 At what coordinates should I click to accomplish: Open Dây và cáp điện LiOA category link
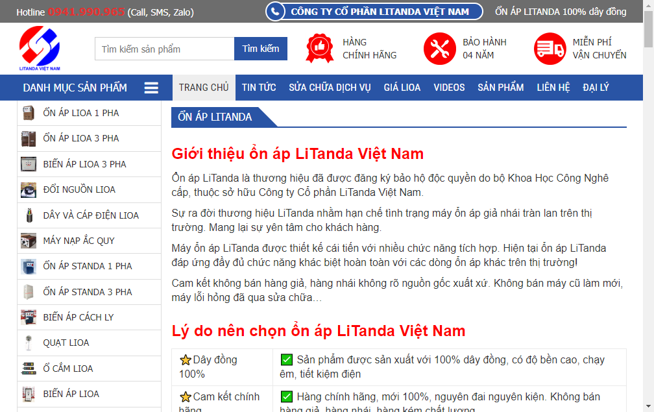[x=90, y=215]
